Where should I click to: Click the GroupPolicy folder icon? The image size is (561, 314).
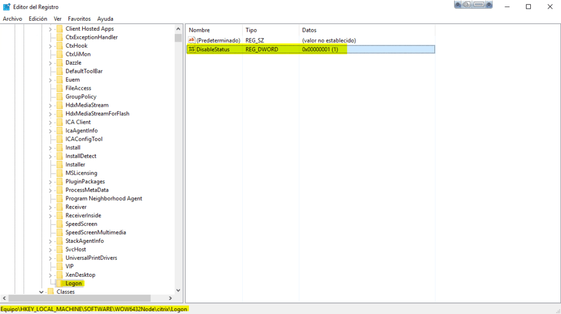click(x=60, y=96)
